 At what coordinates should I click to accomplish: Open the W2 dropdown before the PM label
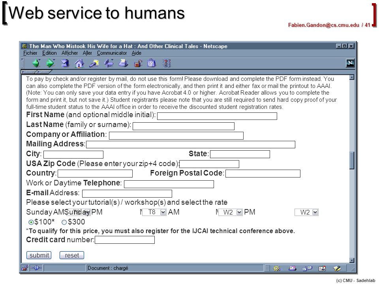pyautogui.click(x=230, y=212)
